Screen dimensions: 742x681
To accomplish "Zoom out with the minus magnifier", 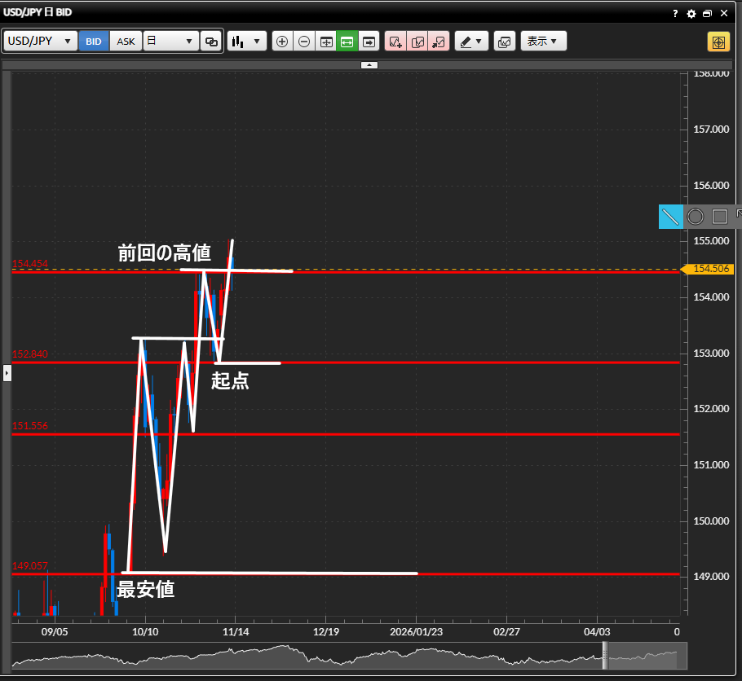I will tap(304, 42).
